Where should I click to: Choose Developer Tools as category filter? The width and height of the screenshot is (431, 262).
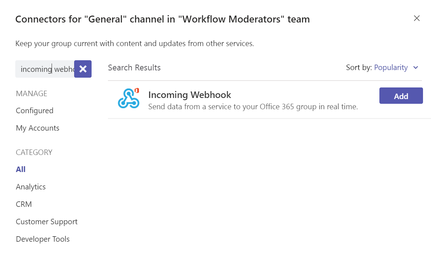(x=43, y=239)
